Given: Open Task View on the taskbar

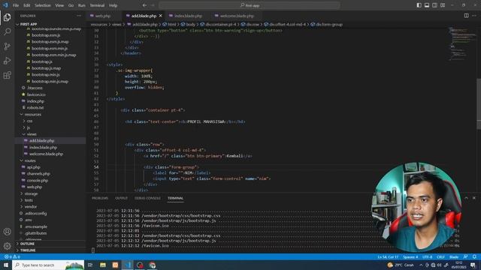Looking at the screenshot, I should (90, 265).
